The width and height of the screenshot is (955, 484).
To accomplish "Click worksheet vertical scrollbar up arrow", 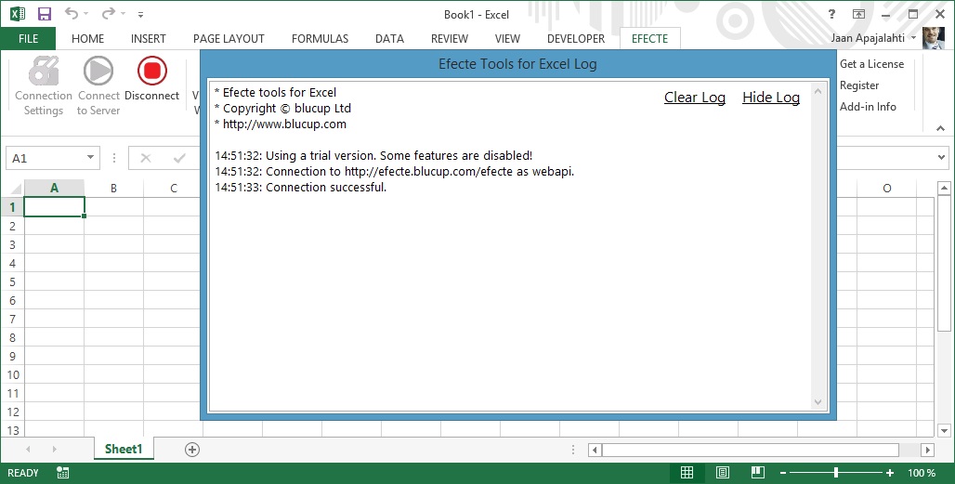I will [x=944, y=189].
